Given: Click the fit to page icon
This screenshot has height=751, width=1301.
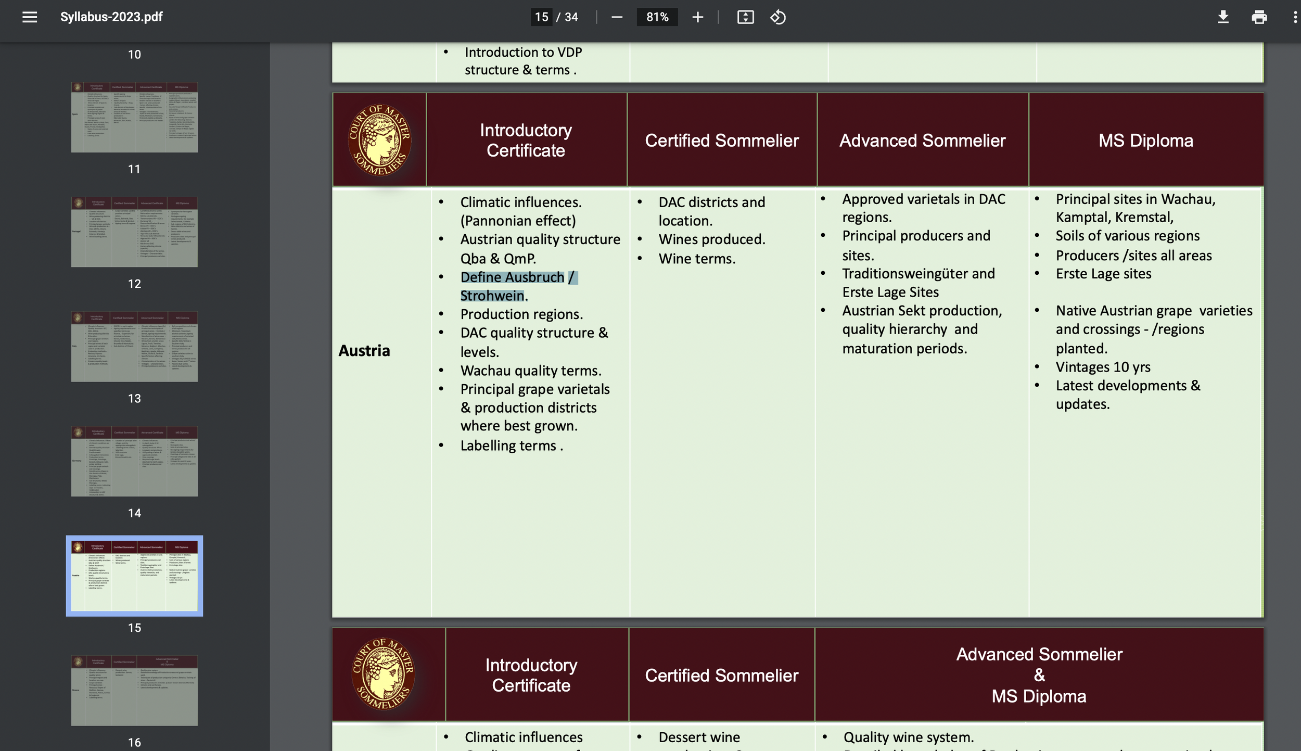Looking at the screenshot, I should click(745, 17).
